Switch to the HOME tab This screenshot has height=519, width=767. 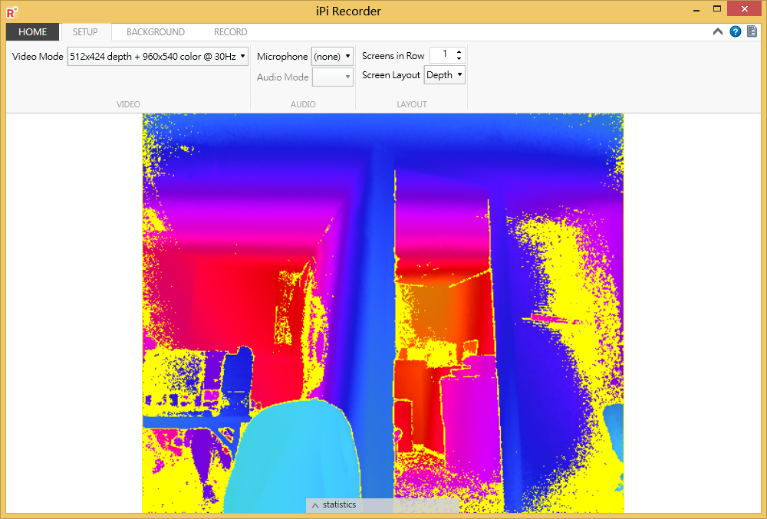pos(32,32)
